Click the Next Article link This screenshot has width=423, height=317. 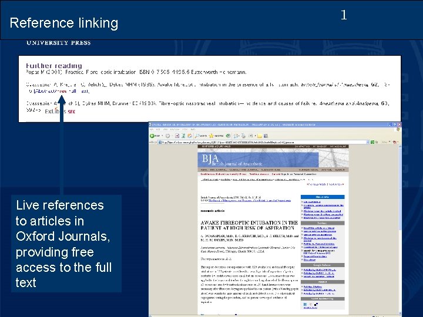pyautogui.click(x=336, y=184)
